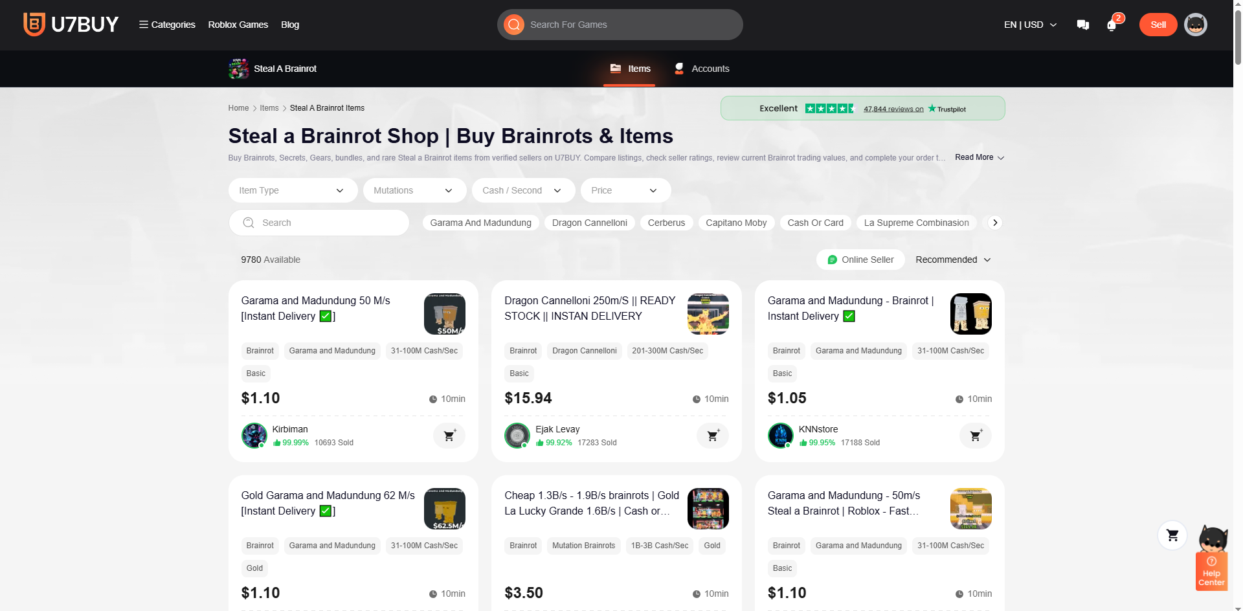Image resolution: width=1243 pixels, height=611 pixels.
Task: Open the Price dropdown
Action: pos(625,190)
